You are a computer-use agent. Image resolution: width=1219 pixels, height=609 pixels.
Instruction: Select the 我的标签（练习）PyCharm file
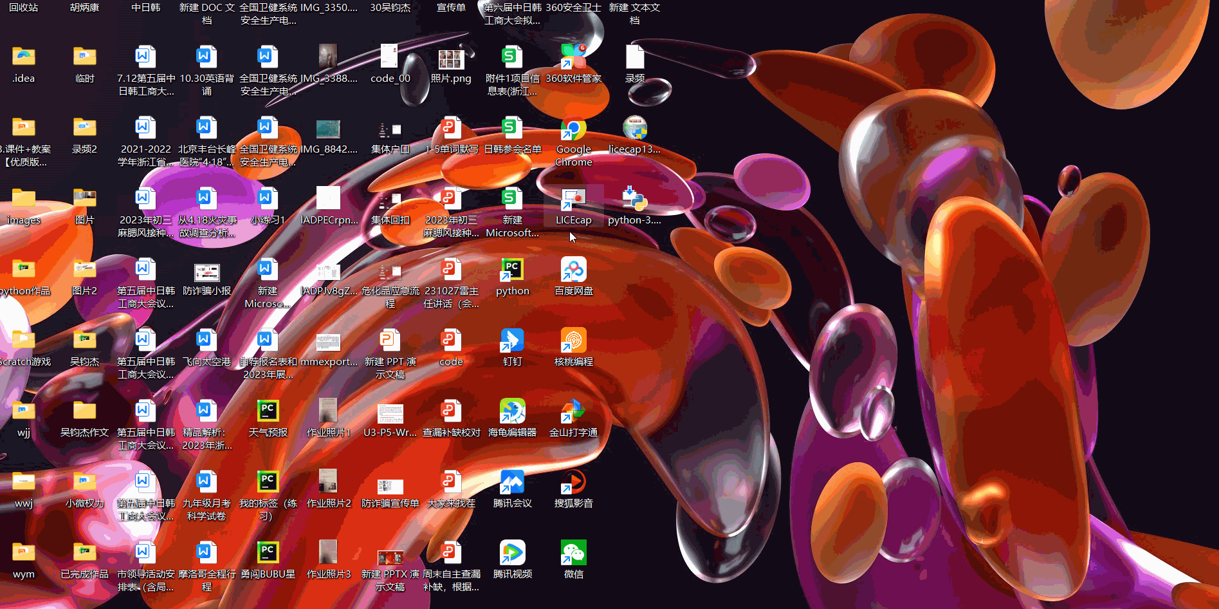268,483
